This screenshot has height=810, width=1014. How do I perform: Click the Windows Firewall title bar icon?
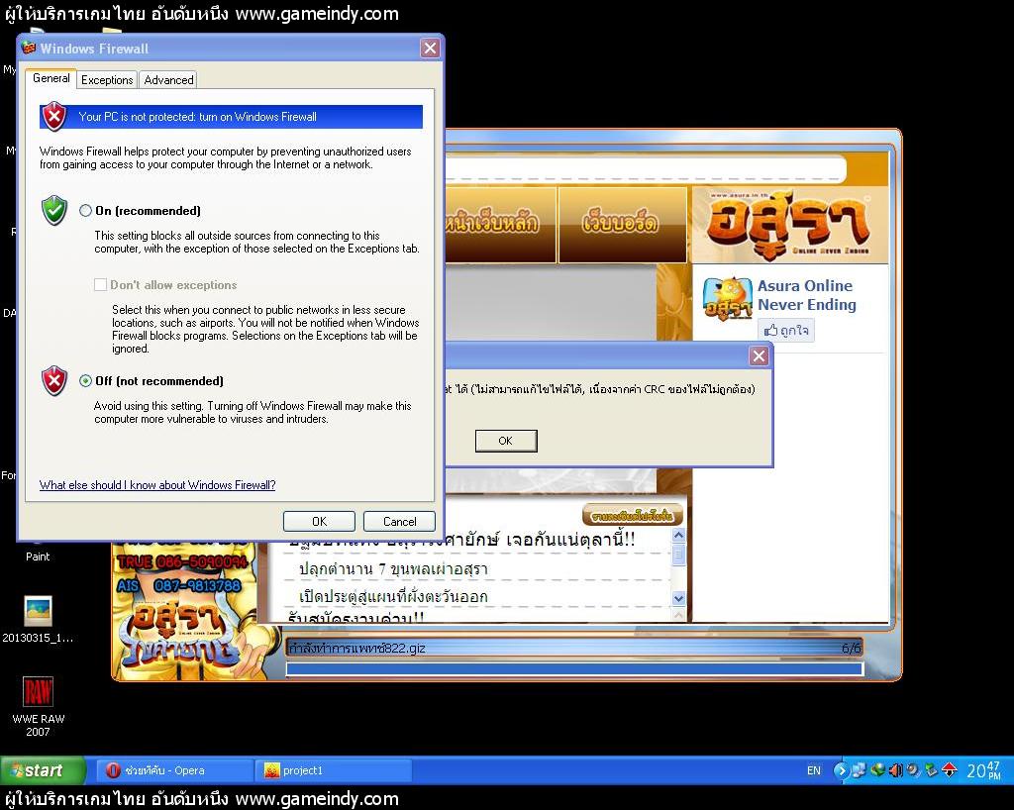[29, 48]
